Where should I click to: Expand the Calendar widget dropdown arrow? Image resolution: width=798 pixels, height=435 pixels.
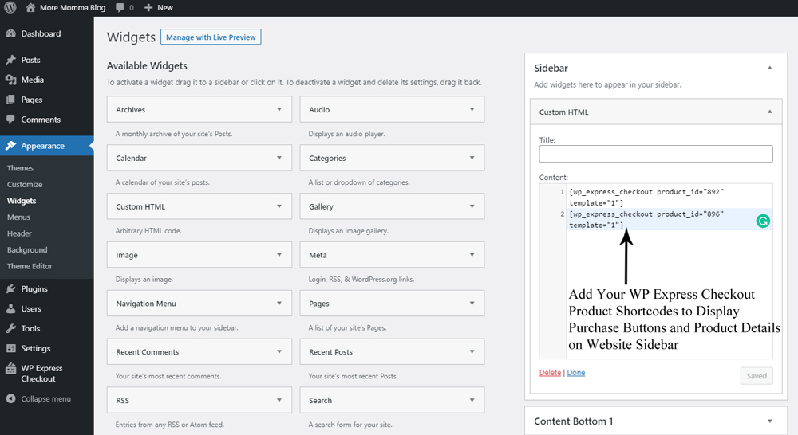[x=279, y=158]
